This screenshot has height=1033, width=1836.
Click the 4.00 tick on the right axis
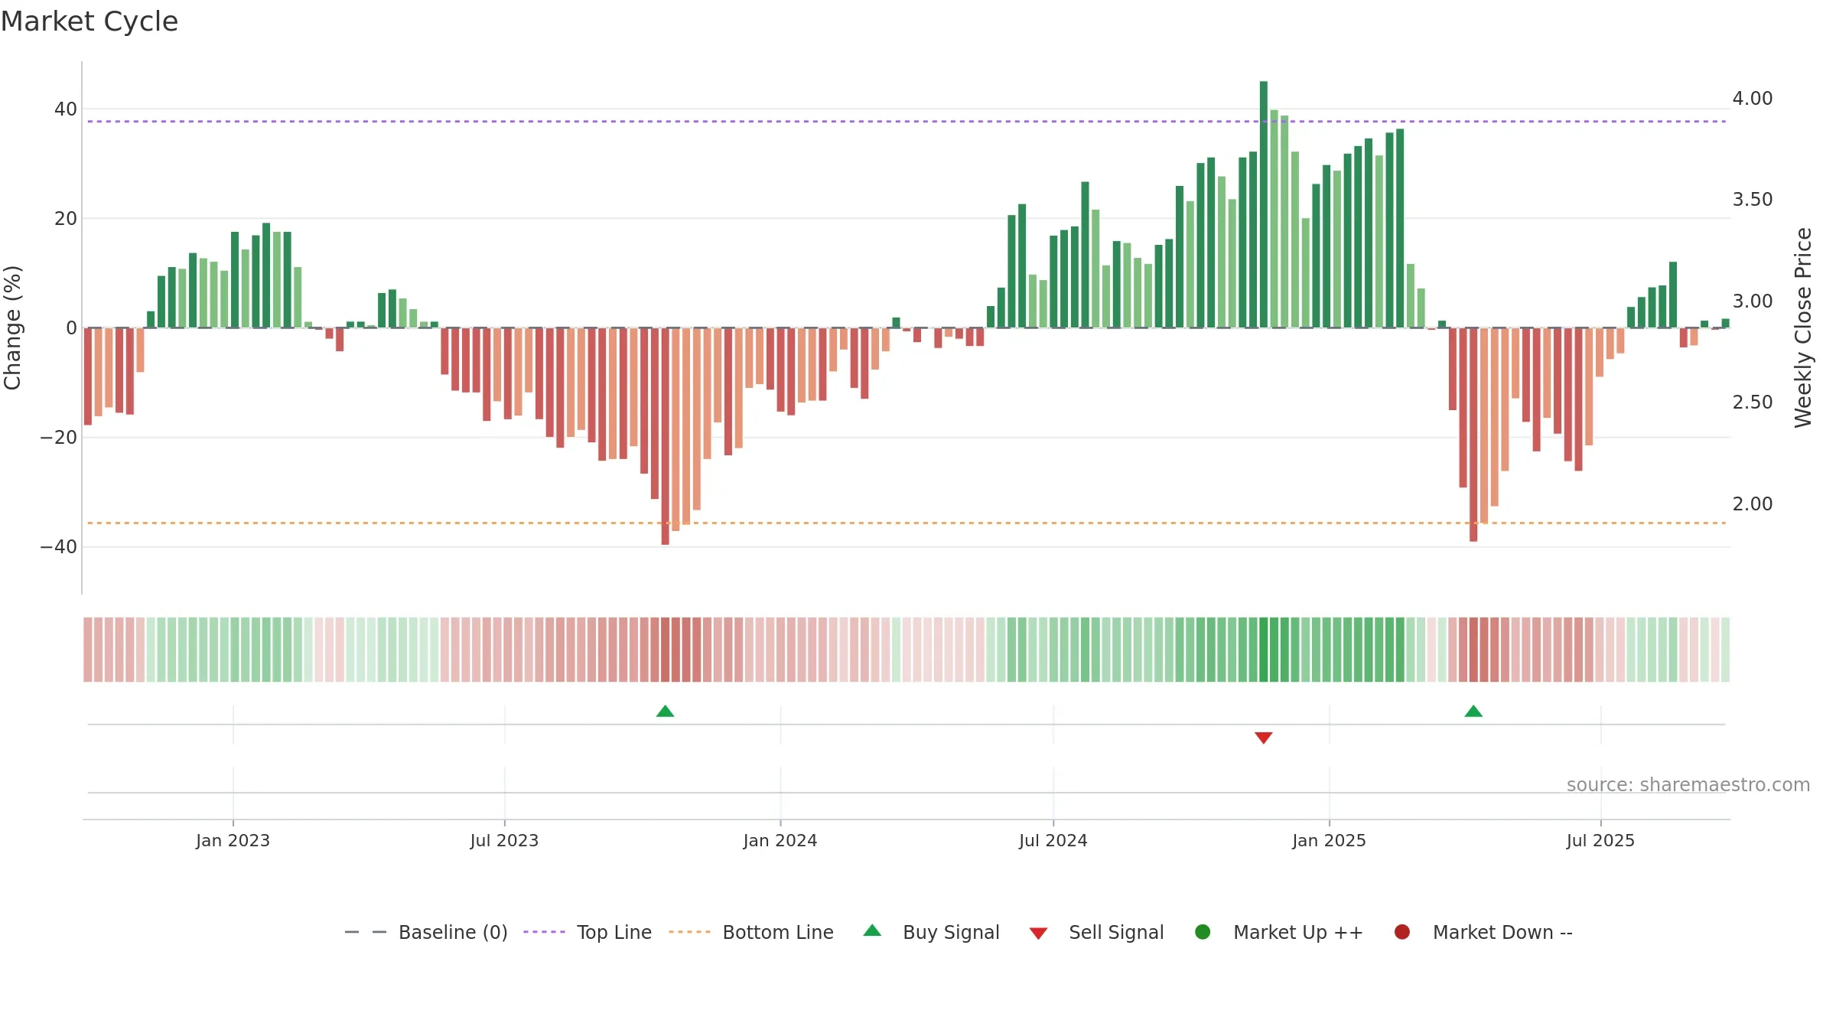[x=1753, y=99]
